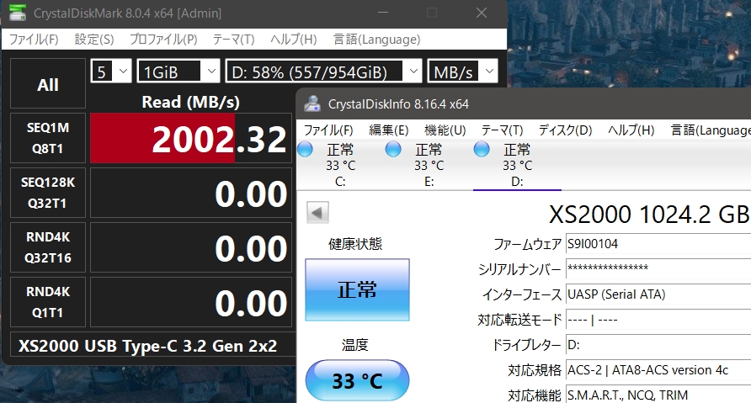Open ディスク(D) menu in CrystalDiskInfo
The image size is (751, 403).
click(566, 130)
